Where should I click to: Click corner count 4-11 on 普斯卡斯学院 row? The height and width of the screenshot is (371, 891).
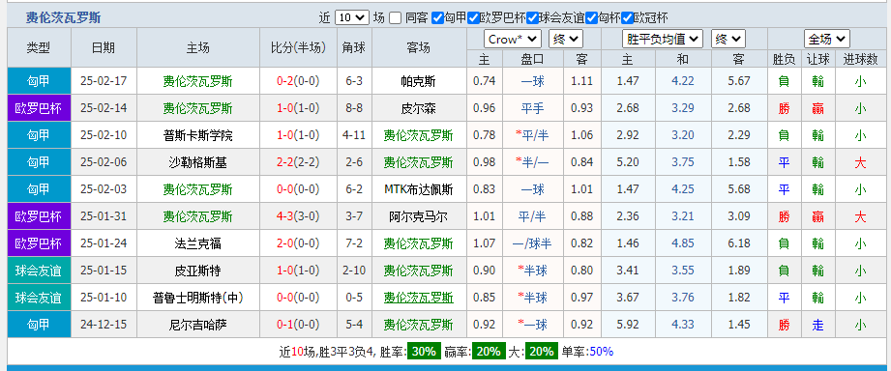(x=354, y=135)
